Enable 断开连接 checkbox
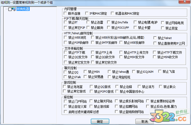The image size is (191, 125). tap(65, 13)
